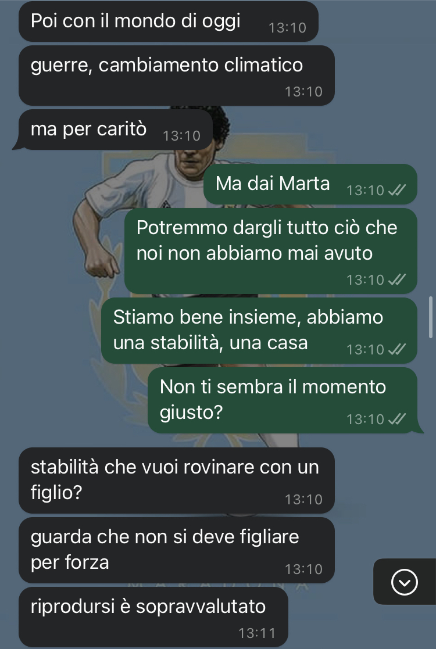The height and width of the screenshot is (649, 436).
Task: Click the read checkmarks on "Non ti sembra il momento giusto?"
Action: pos(396,419)
